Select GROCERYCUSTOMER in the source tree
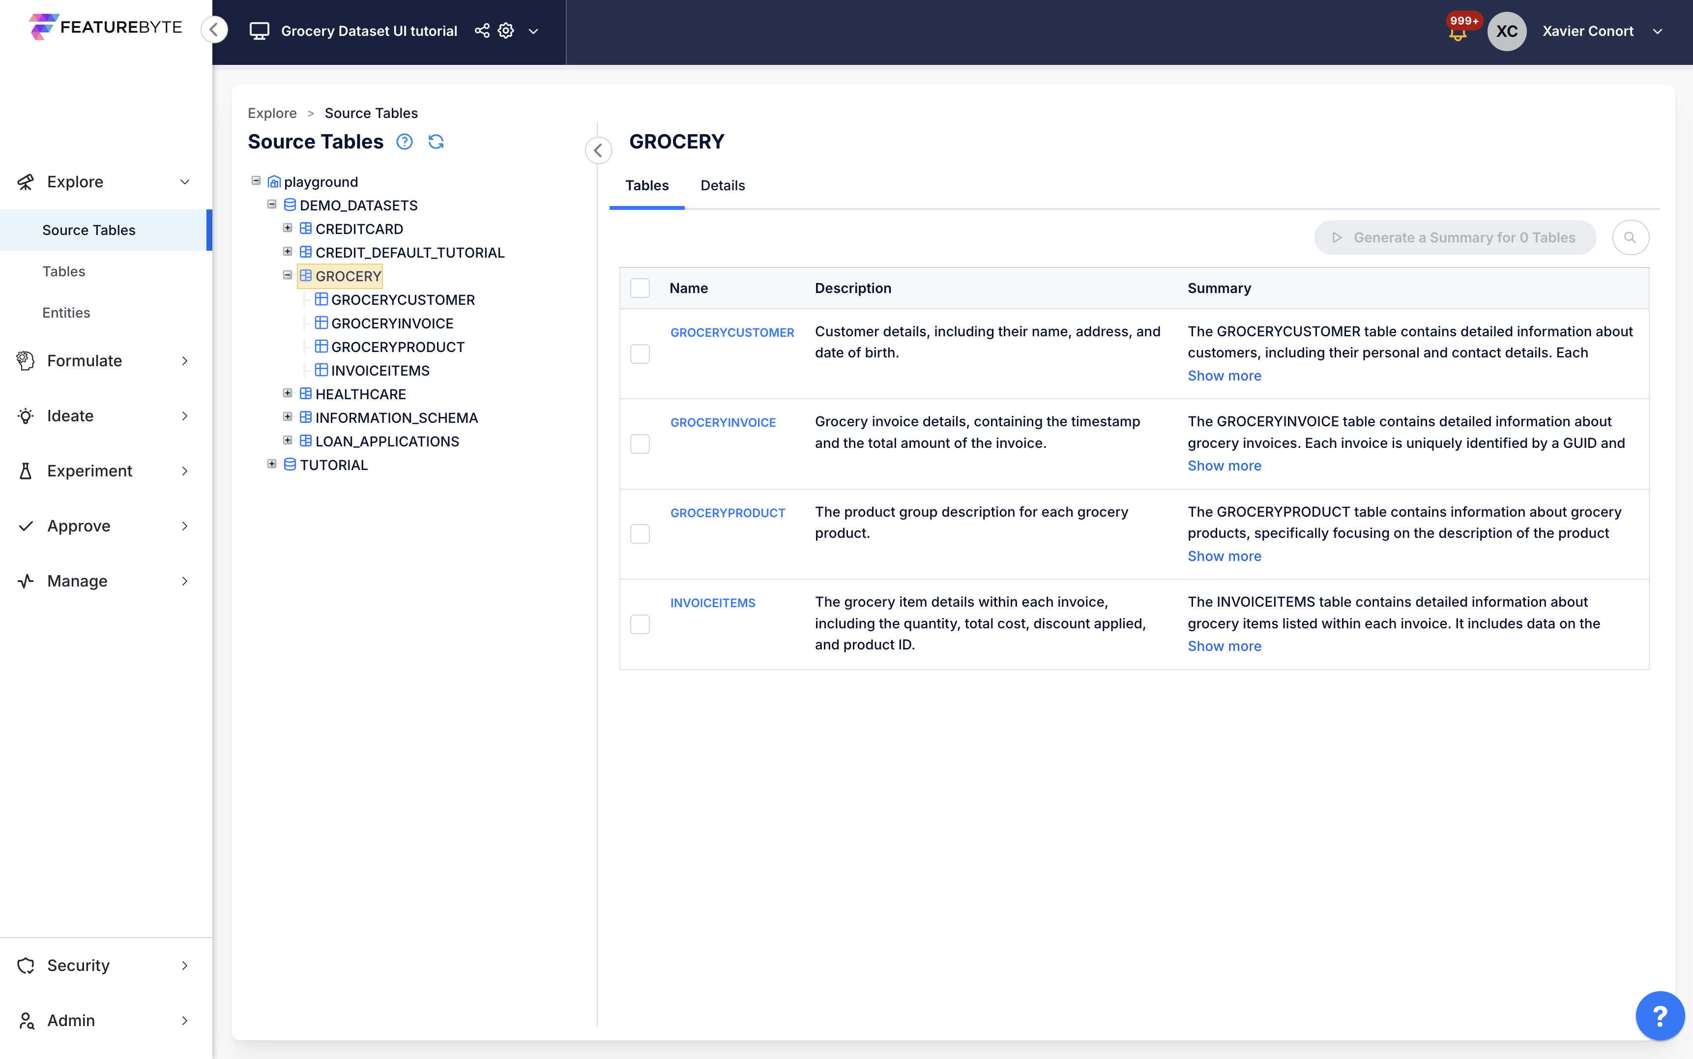Image resolution: width=1693 pixels, height=1059 pixels. [403, 300]
